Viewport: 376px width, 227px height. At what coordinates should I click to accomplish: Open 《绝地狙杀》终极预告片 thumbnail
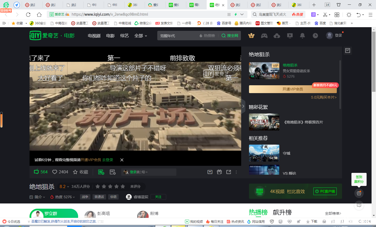[x=264, y=122]
